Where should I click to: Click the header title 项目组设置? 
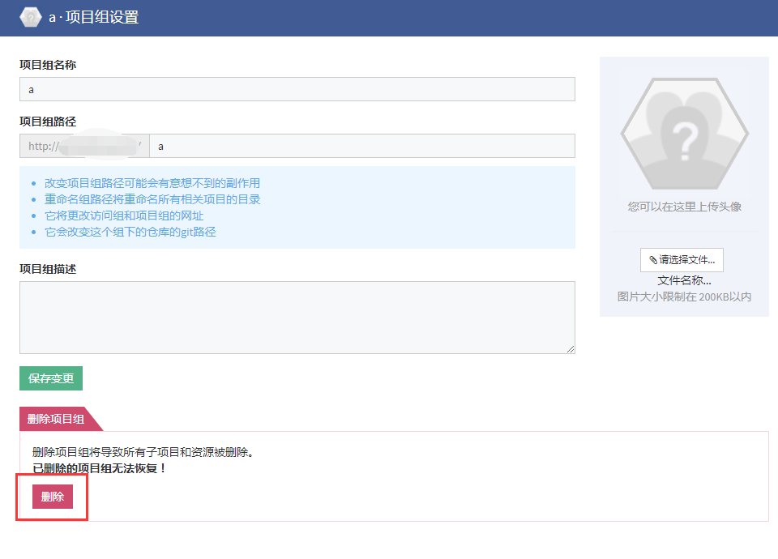(x=101, y=17)
